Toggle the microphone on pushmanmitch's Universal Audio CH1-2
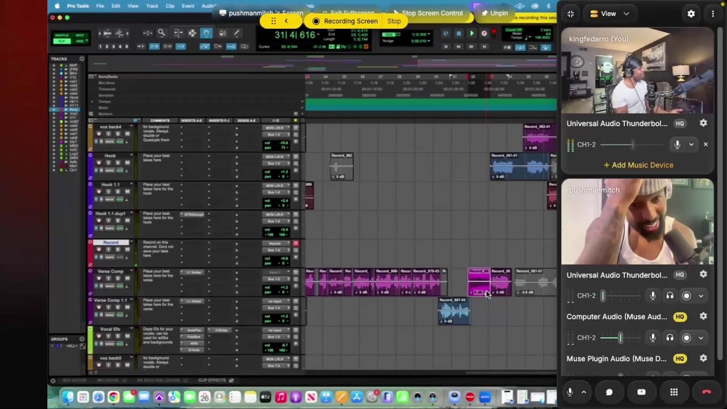Viewport: 727px width, 409px height. coord(653,295)
